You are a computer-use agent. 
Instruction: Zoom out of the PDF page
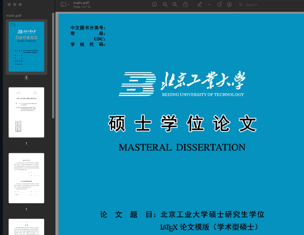(x=165, y=4)
